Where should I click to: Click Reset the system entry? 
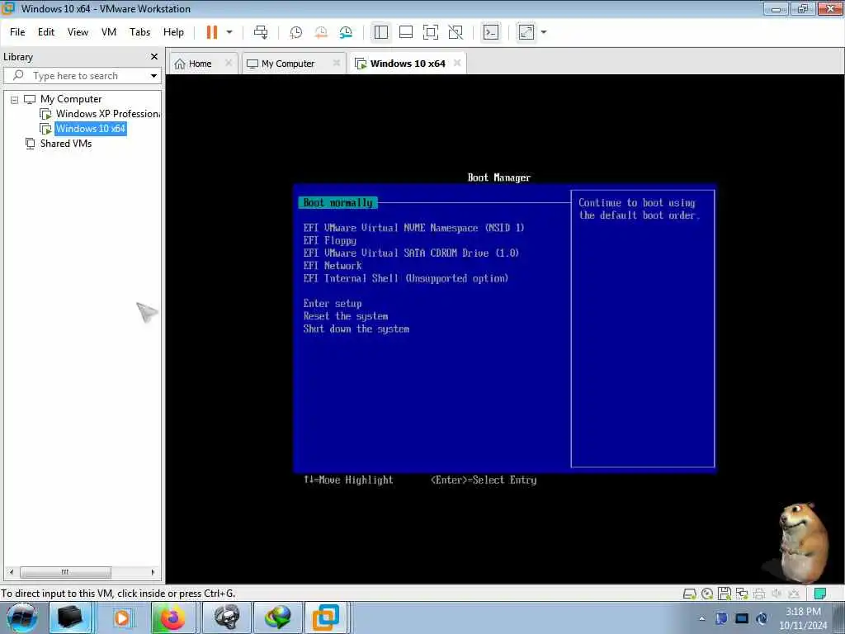[346, 316]
